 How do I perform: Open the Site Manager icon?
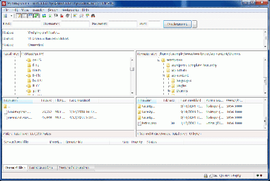coord(5,16)
